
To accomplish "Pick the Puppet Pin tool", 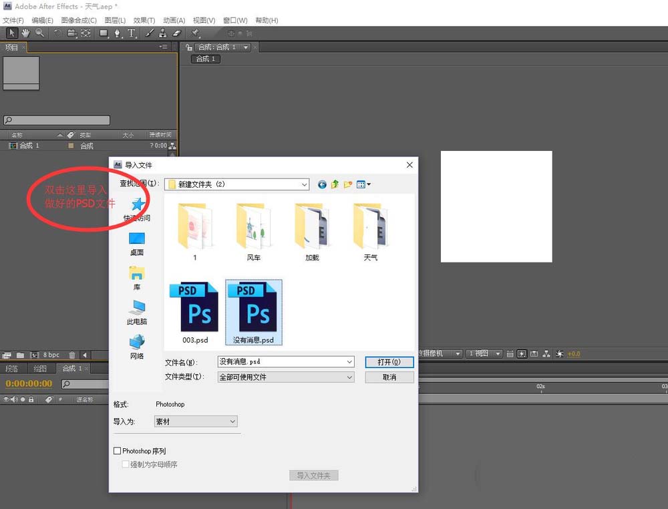I will (x=196, y=33).
